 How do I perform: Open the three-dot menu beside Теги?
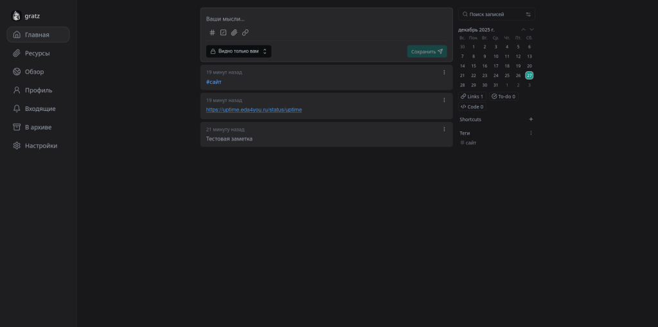click(531, 133)
